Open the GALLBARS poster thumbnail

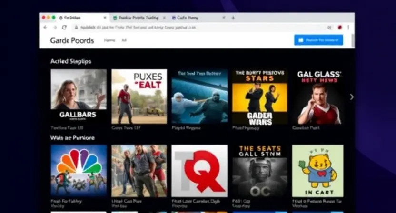[79, 97]
